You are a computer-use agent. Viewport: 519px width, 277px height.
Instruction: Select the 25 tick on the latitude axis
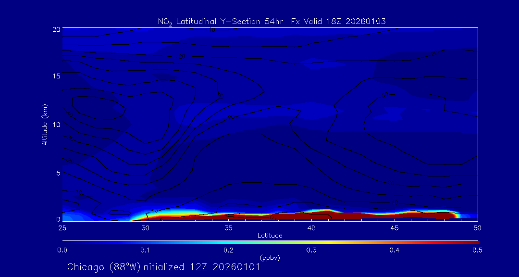(x=62, y=227)
